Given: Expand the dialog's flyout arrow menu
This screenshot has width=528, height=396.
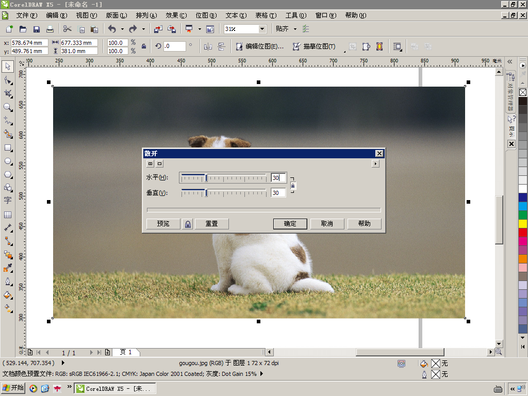Looking at the screenshot, I should click(375, 163).
